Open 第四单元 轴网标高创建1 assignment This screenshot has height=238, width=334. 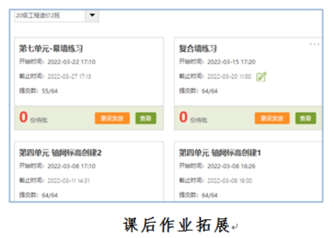[x=220, y=153]
